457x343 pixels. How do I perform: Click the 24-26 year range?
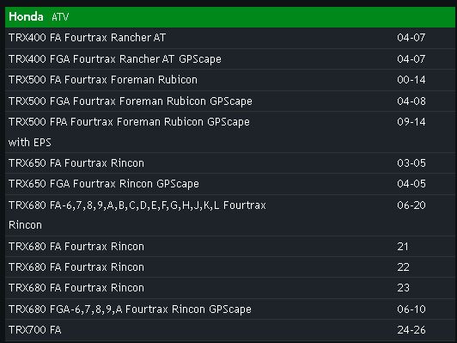(411, 330)
